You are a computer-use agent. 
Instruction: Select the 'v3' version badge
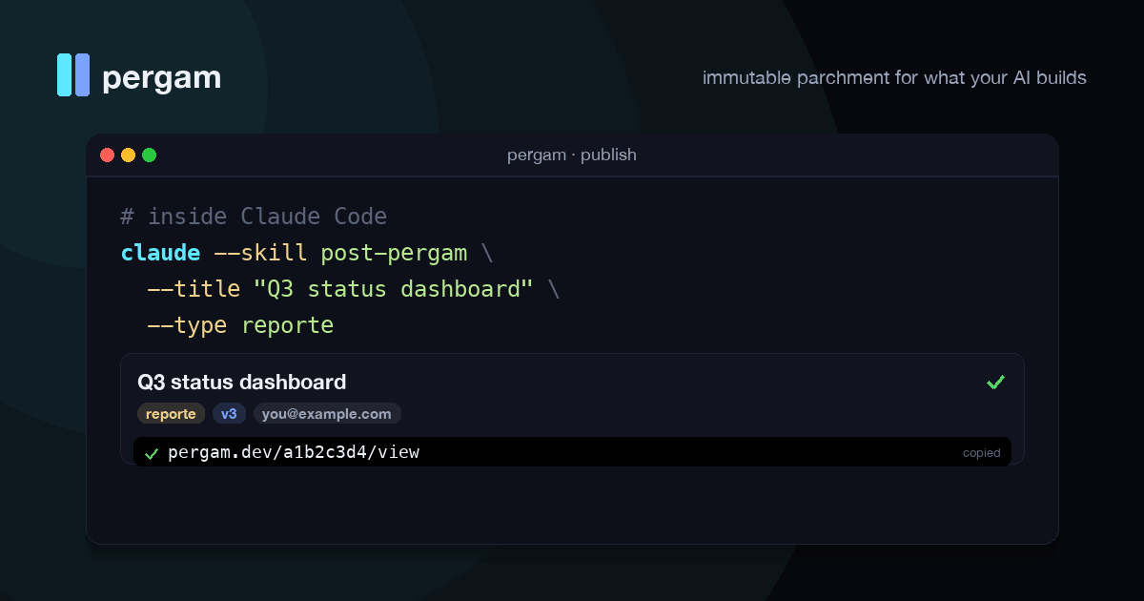(229, 414)
